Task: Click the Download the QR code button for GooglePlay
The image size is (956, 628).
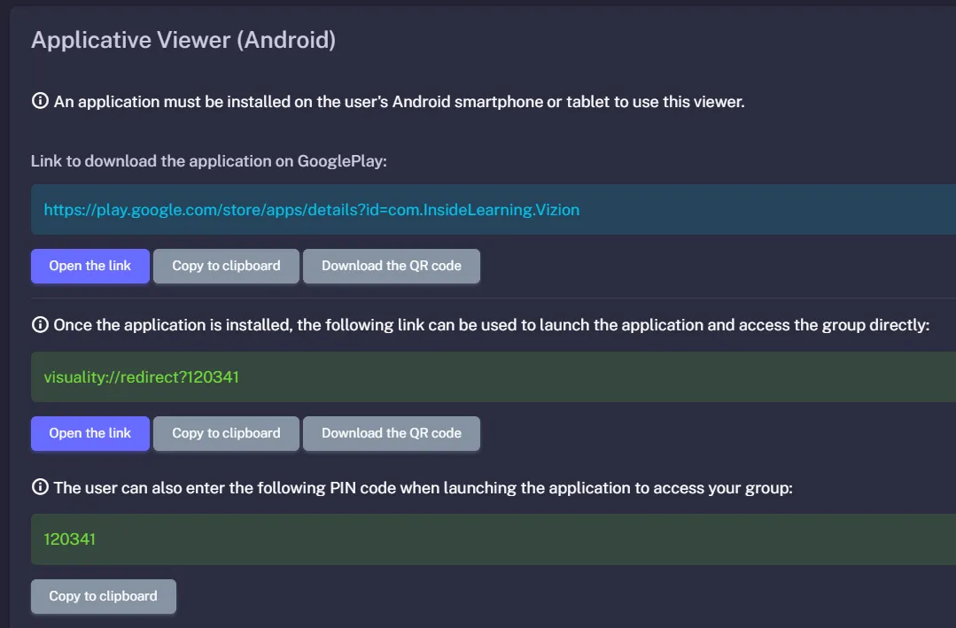Action: [392, 266]
